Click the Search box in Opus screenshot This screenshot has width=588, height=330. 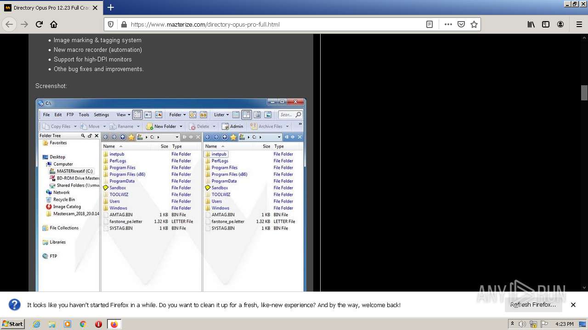point(291,115)
